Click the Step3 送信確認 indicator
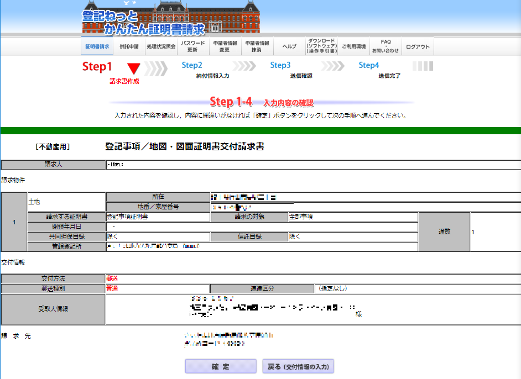This screenshot has height=379, width=521. (293, 70)
